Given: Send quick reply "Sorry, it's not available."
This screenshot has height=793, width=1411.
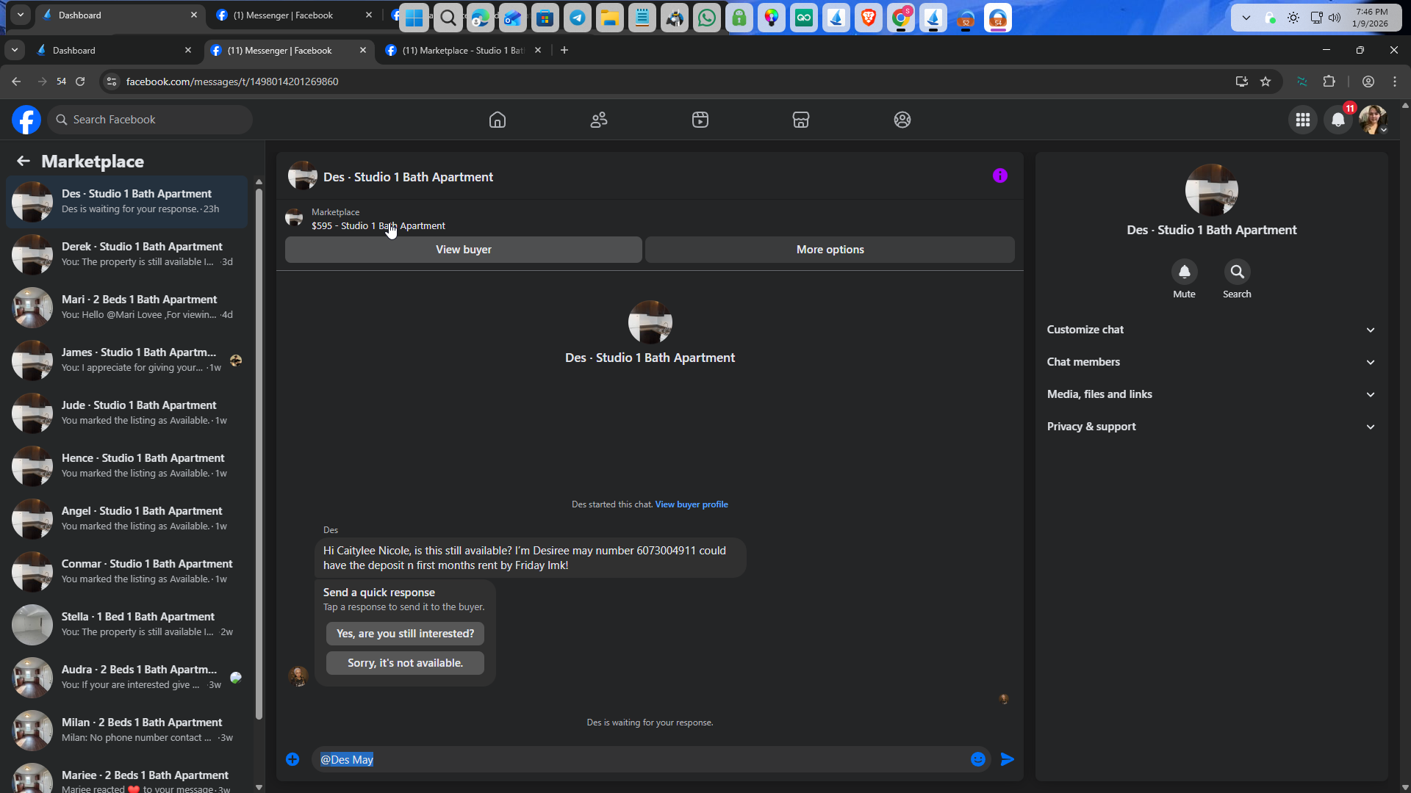Looking at the screenshot, I should coord(405,663).
